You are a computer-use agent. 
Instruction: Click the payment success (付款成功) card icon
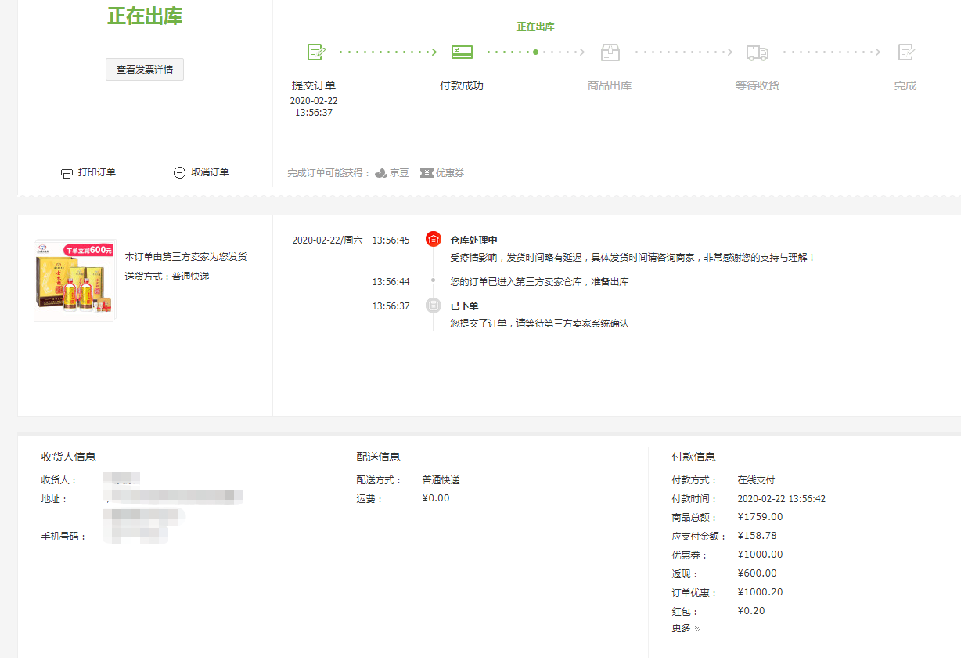click(462, 52)
